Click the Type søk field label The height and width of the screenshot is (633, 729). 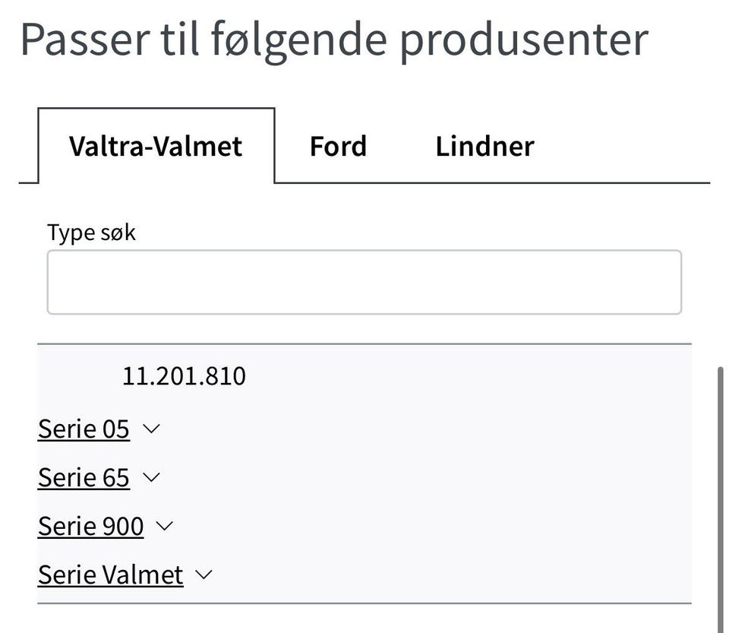(x=91, y=233)
